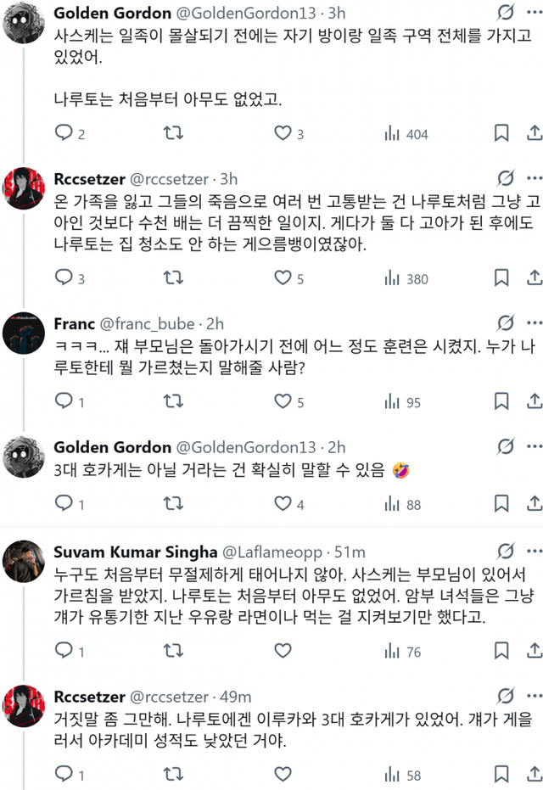Like Golden Gordon's tweet with 3 likes
This screenshot has height=790, width=543.
283,133
